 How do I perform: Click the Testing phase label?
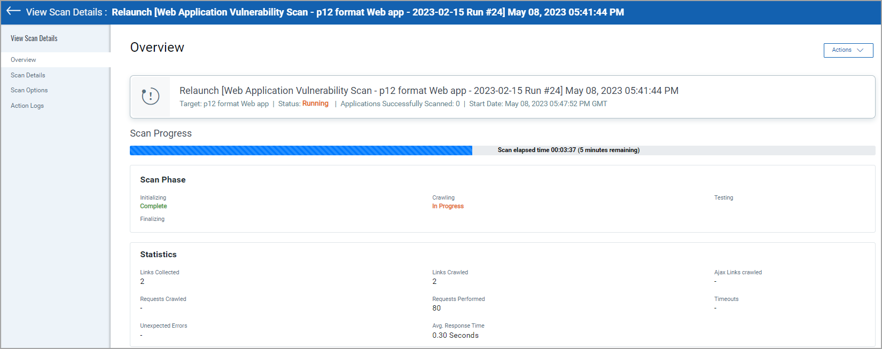pyautogui.click(x=724, y=197)
